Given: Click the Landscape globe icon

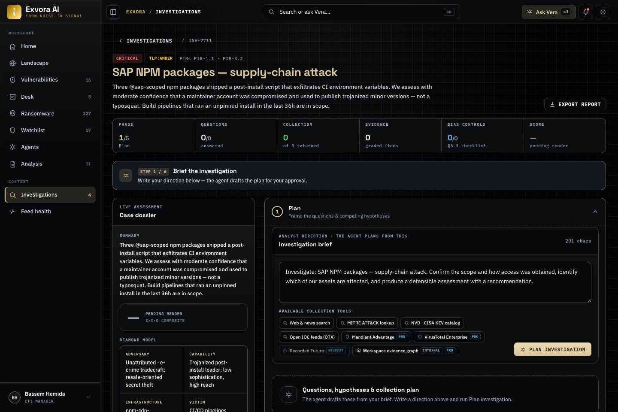Looking at the screenshot, I should click(13, 63).
